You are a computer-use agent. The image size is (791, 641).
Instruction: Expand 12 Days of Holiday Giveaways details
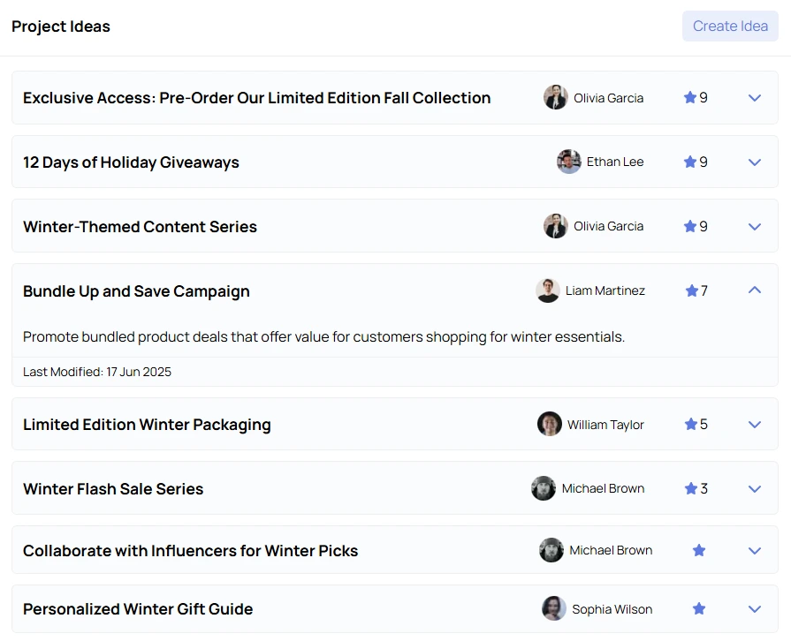[x=754, y=162]
